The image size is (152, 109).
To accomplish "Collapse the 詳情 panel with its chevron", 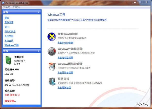I will 39,51.
